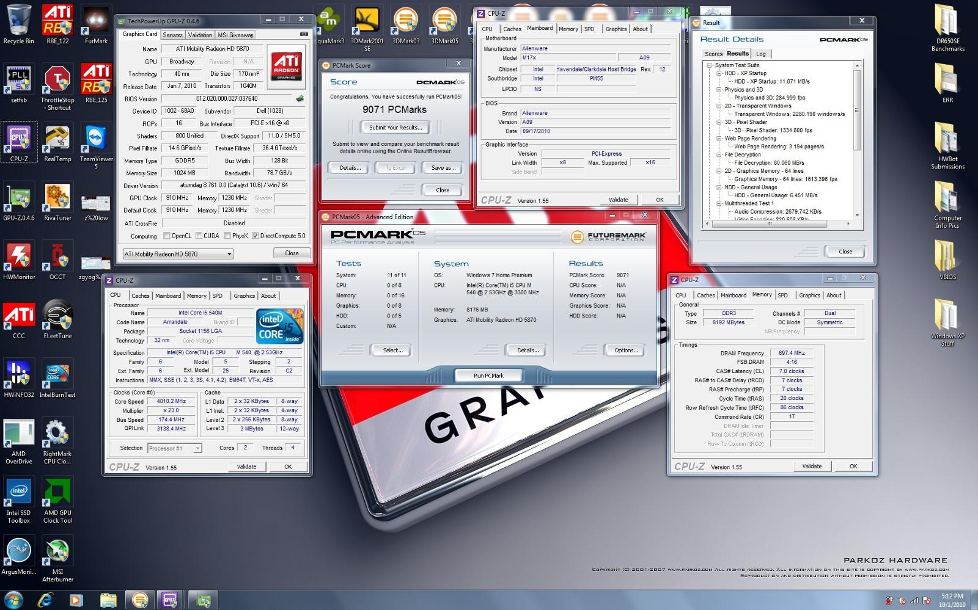Collapse the HDD - XP Startup node
The height and width of the screenshot is (610, 978).
pyautogui.click(x=719, y=73)
